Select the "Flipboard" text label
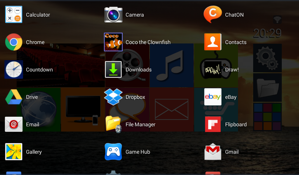 pos(236,125)
